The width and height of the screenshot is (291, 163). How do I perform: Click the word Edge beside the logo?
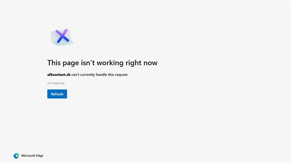tap(40, 156)
